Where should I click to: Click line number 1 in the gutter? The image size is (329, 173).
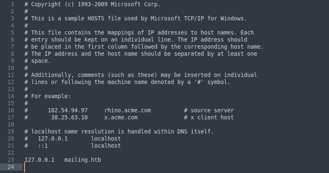(x=12, y=4)
